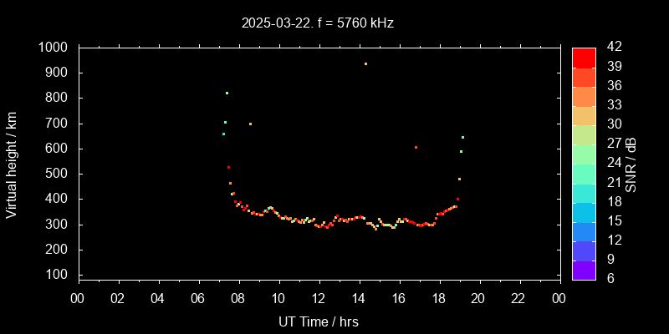The image size is (669, 334).
Task: Click the '1000' label on the height axis
Action: click(53, 48)
